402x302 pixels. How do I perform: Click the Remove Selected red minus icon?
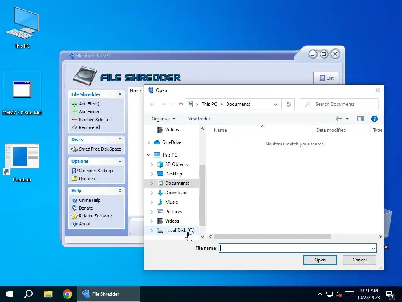pyautogui.click(x=74, y=120)
